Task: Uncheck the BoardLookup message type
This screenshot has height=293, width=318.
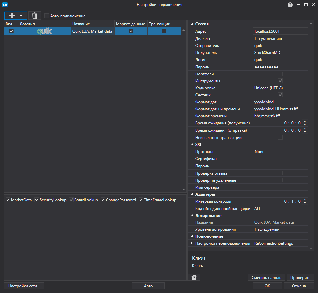Action: pos(71,200)
